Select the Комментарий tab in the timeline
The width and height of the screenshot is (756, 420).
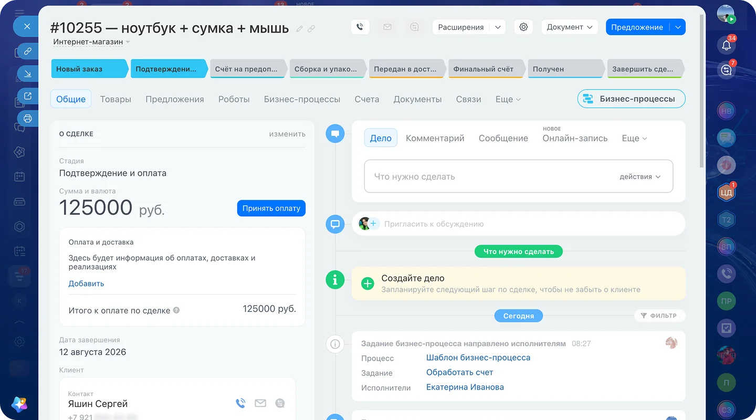point(435,138)
